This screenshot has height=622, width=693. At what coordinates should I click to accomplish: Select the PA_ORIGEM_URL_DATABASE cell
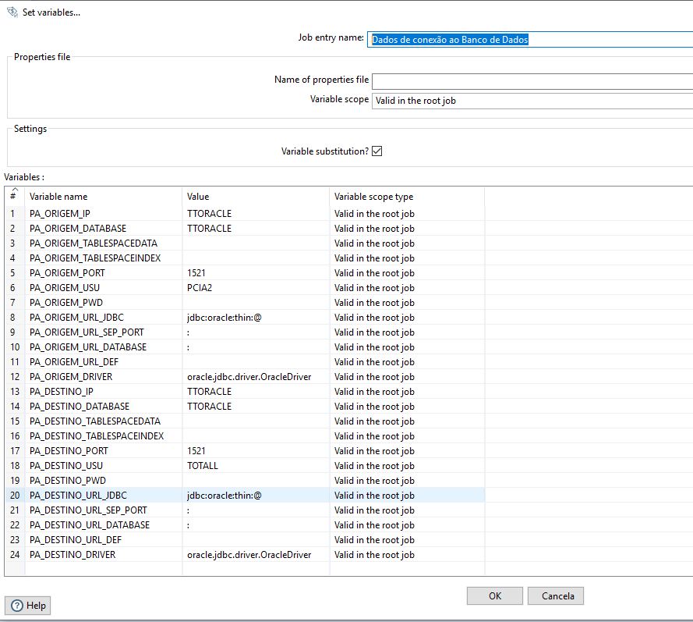coord(104,347)
